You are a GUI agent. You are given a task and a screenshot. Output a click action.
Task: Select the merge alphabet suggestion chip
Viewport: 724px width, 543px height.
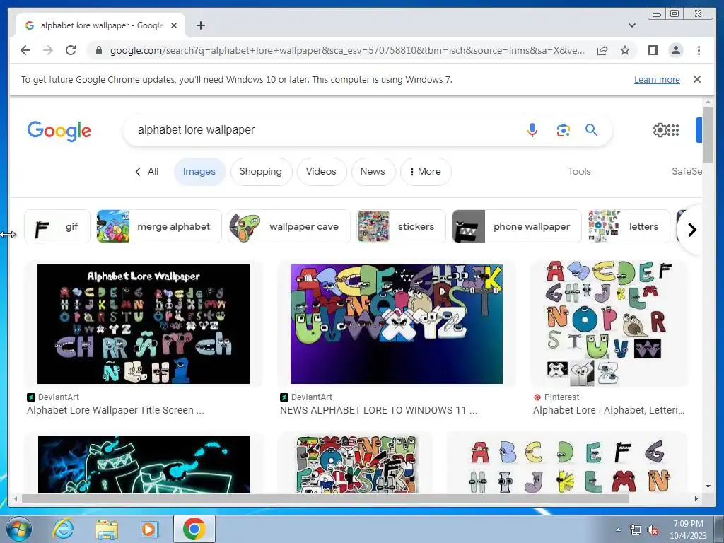pos(159,226)
